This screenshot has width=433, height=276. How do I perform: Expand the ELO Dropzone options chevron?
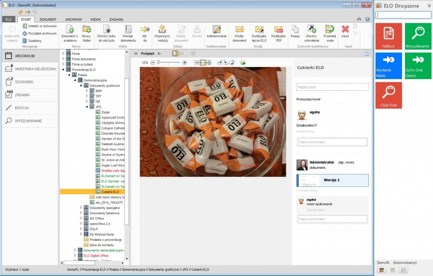[x=429, y=6]
